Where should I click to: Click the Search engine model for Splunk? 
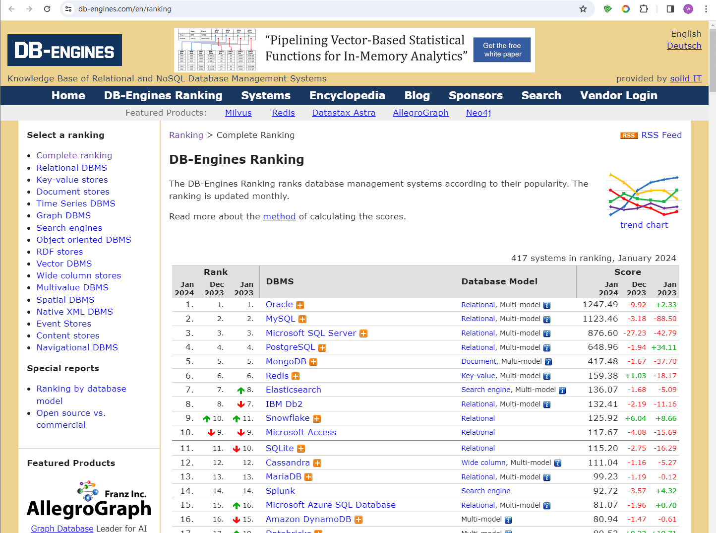click(x=485, y=491)
